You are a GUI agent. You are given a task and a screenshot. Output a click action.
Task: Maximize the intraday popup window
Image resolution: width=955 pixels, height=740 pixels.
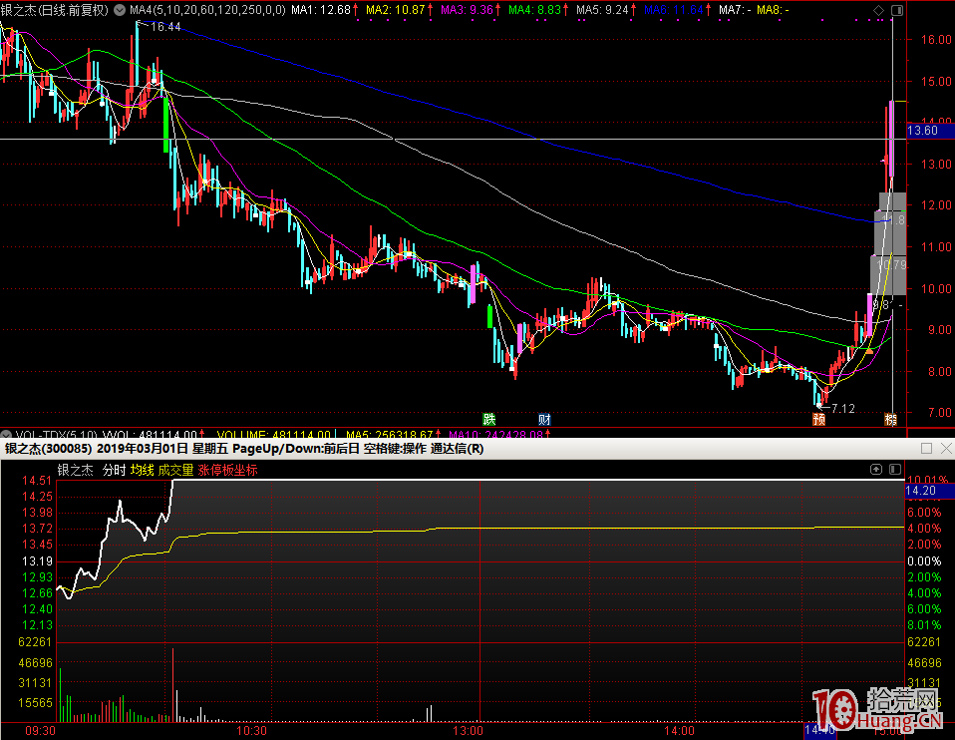(925, 449)
